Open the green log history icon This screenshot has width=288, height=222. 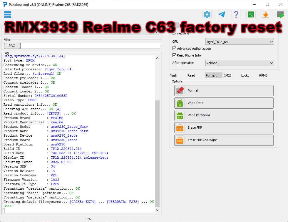click(x=251, y=14)
